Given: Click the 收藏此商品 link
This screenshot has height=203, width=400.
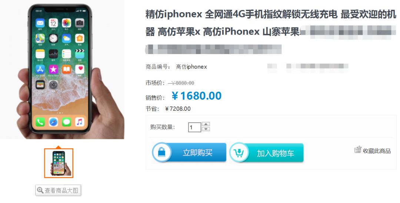Looking at the screenshot, I should (377, 151).
